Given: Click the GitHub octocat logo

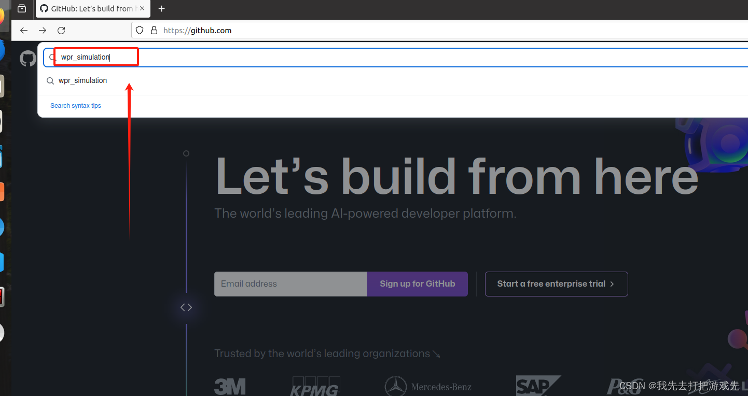Looking at the screenshot, I should [28, 58].
